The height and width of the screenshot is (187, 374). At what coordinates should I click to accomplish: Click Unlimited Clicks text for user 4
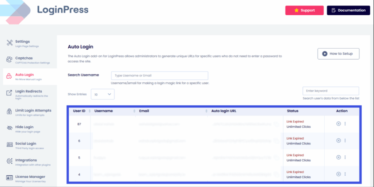coord(298,177)
